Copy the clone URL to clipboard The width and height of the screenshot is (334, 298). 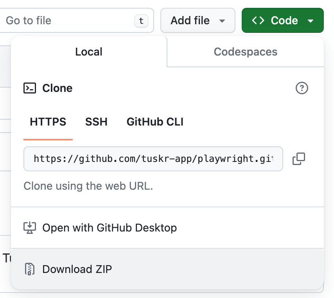coord(299,159)
